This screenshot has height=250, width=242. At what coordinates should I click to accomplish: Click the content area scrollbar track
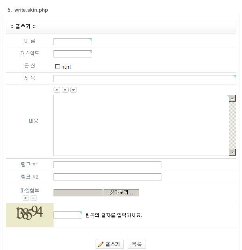coord(232,125)
